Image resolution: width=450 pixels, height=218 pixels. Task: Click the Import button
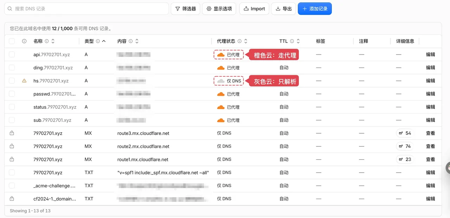coord(254,9)
